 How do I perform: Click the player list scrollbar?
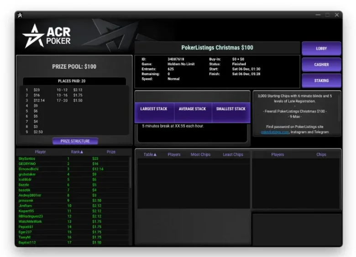[131, 172]
